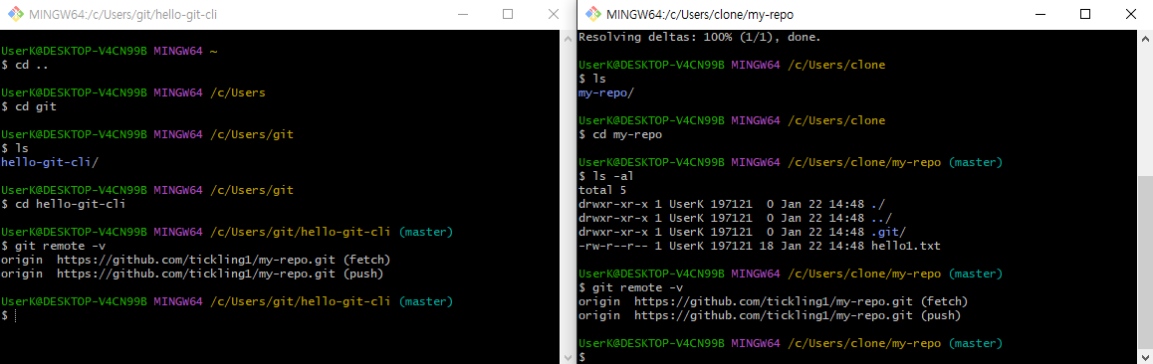Minimize the hello-git-cli terminal window
1153x364 pixels.
tap(462, 14)
